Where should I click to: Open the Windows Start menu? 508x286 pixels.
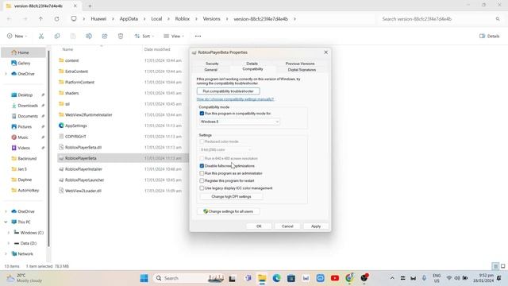pyautogui.click(x=144, y=278)
